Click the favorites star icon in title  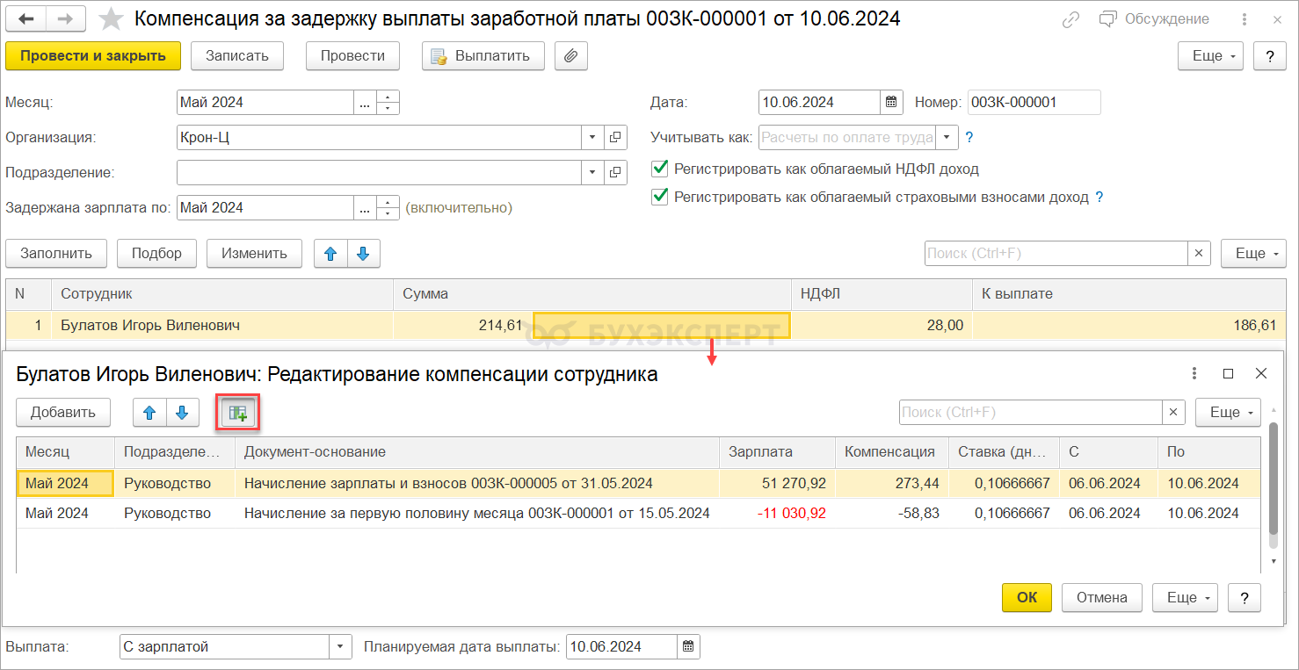(111, 19)
